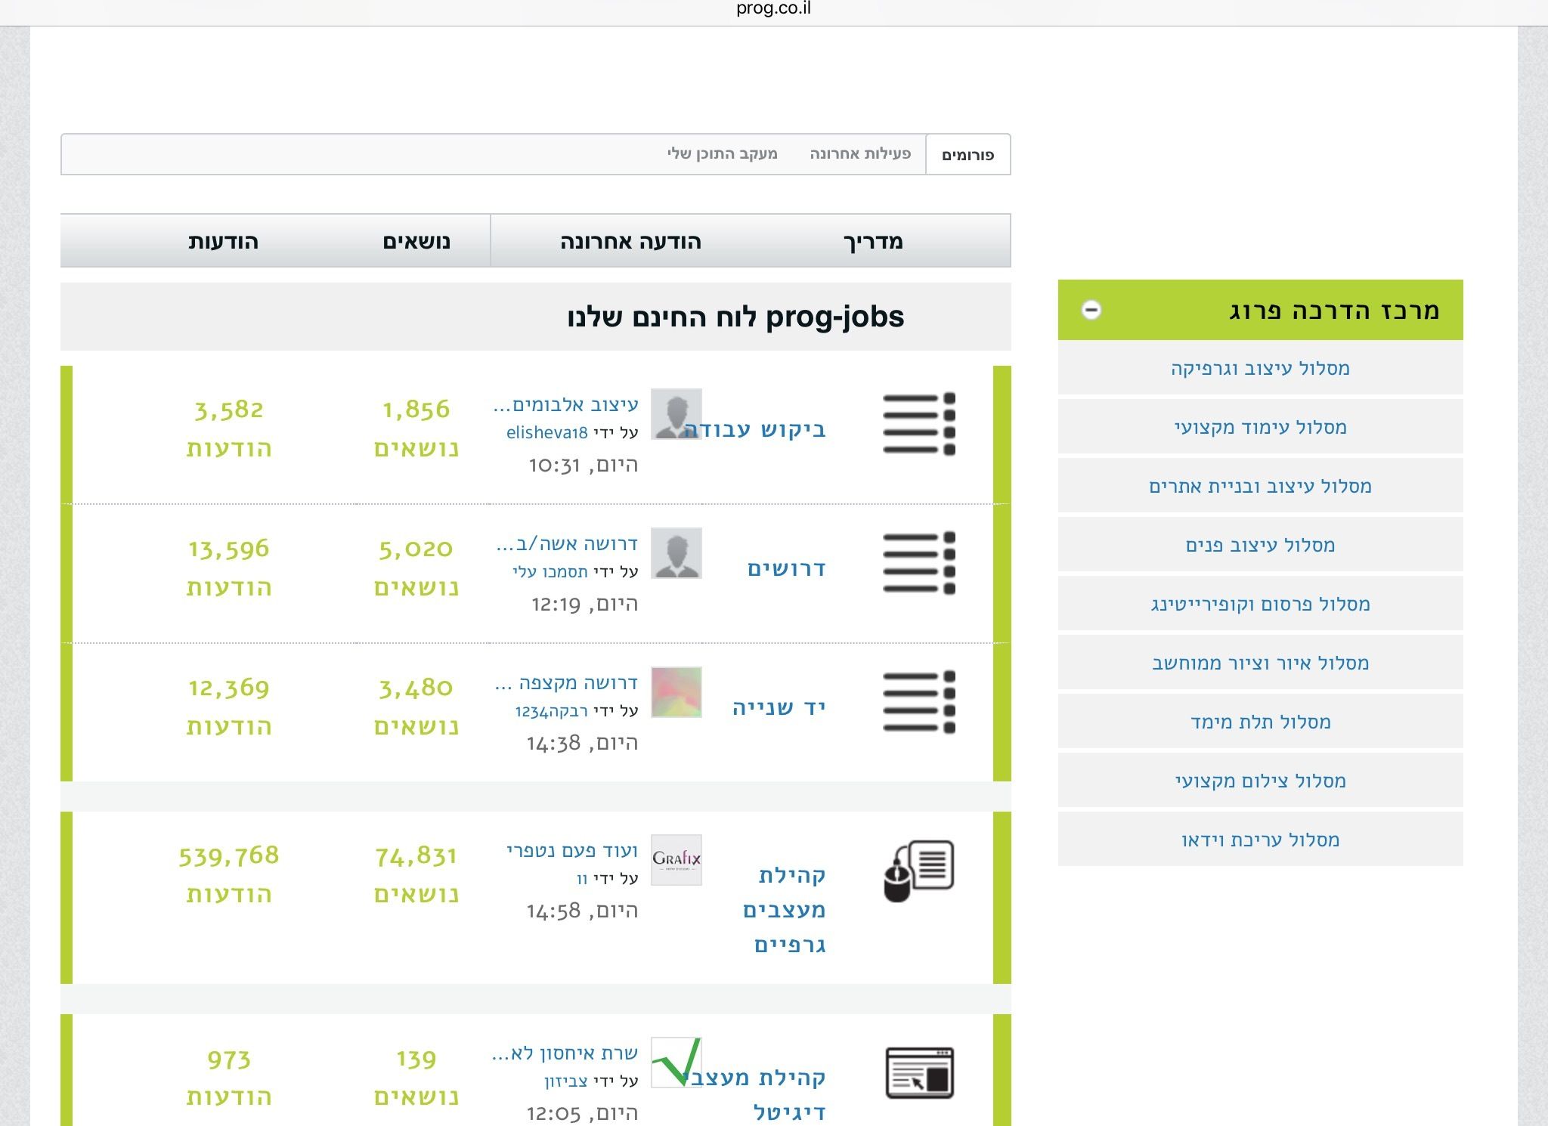Viewport: 1548px width, 1126px height.
Task: Open the מעקב התוכן שלי tab
Action: tap(722, 154)
